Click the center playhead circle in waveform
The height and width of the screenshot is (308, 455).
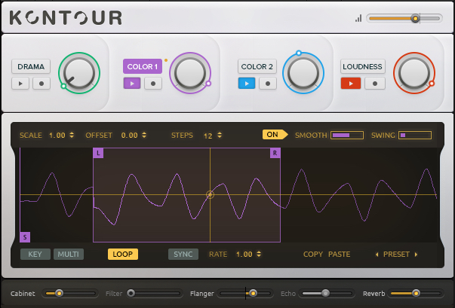[x=210, y=195]
